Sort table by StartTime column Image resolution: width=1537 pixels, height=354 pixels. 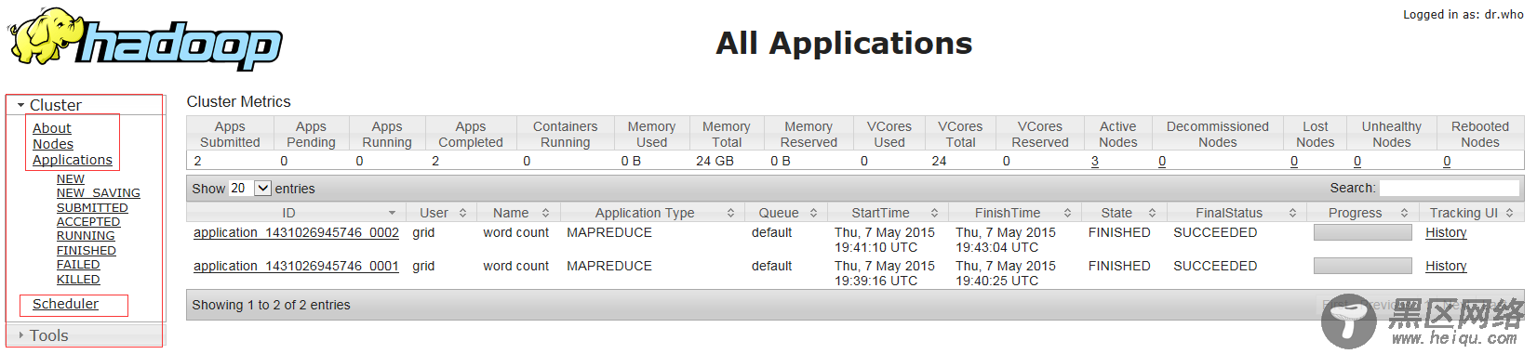coord(889,213)
